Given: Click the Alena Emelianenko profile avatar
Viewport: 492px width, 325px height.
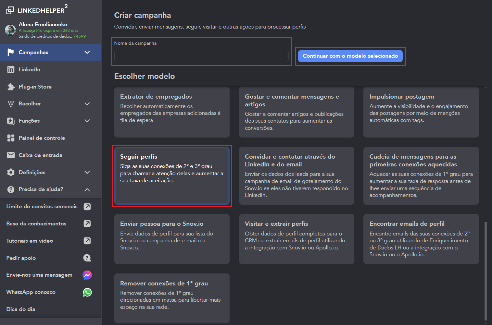Looking at the screenshot, I should coord(10,30).
